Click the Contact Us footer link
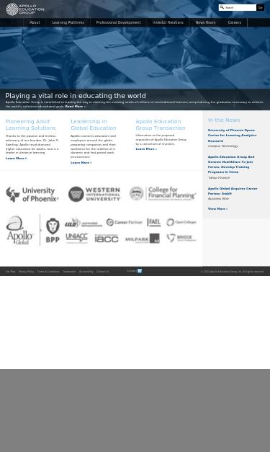 point(102,272)
